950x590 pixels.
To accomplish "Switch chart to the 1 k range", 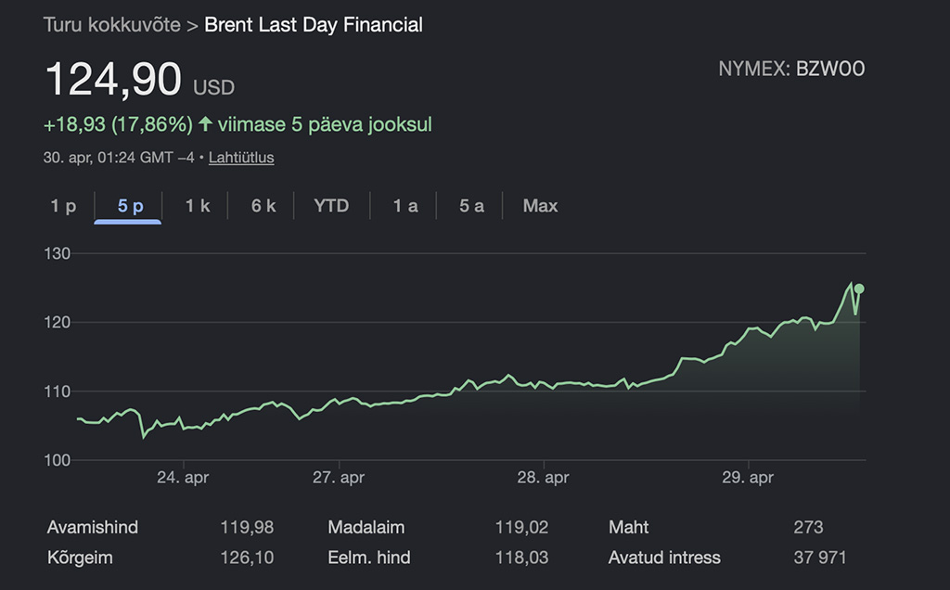I will [198, 206].
